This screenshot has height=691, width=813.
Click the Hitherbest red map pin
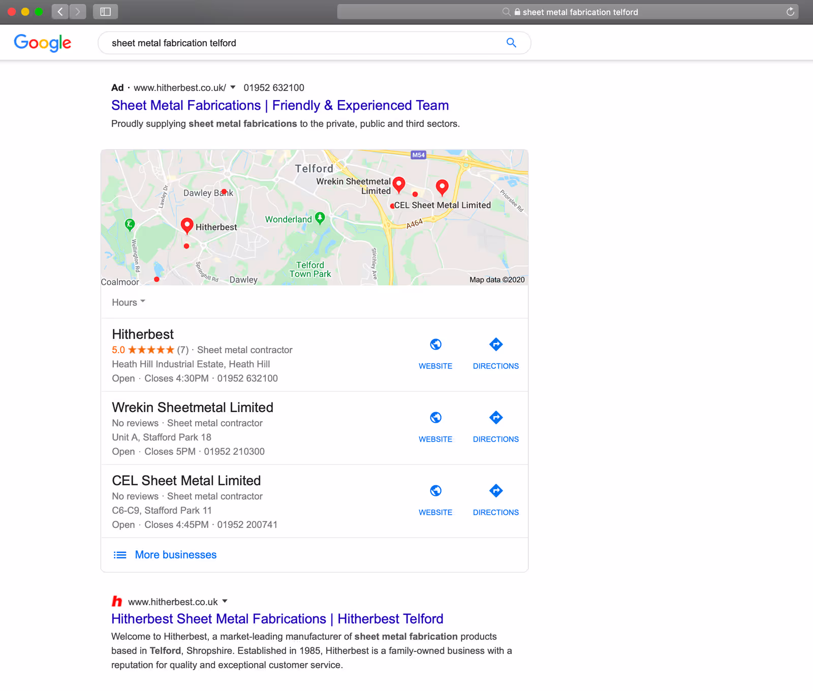pos(187,226)
